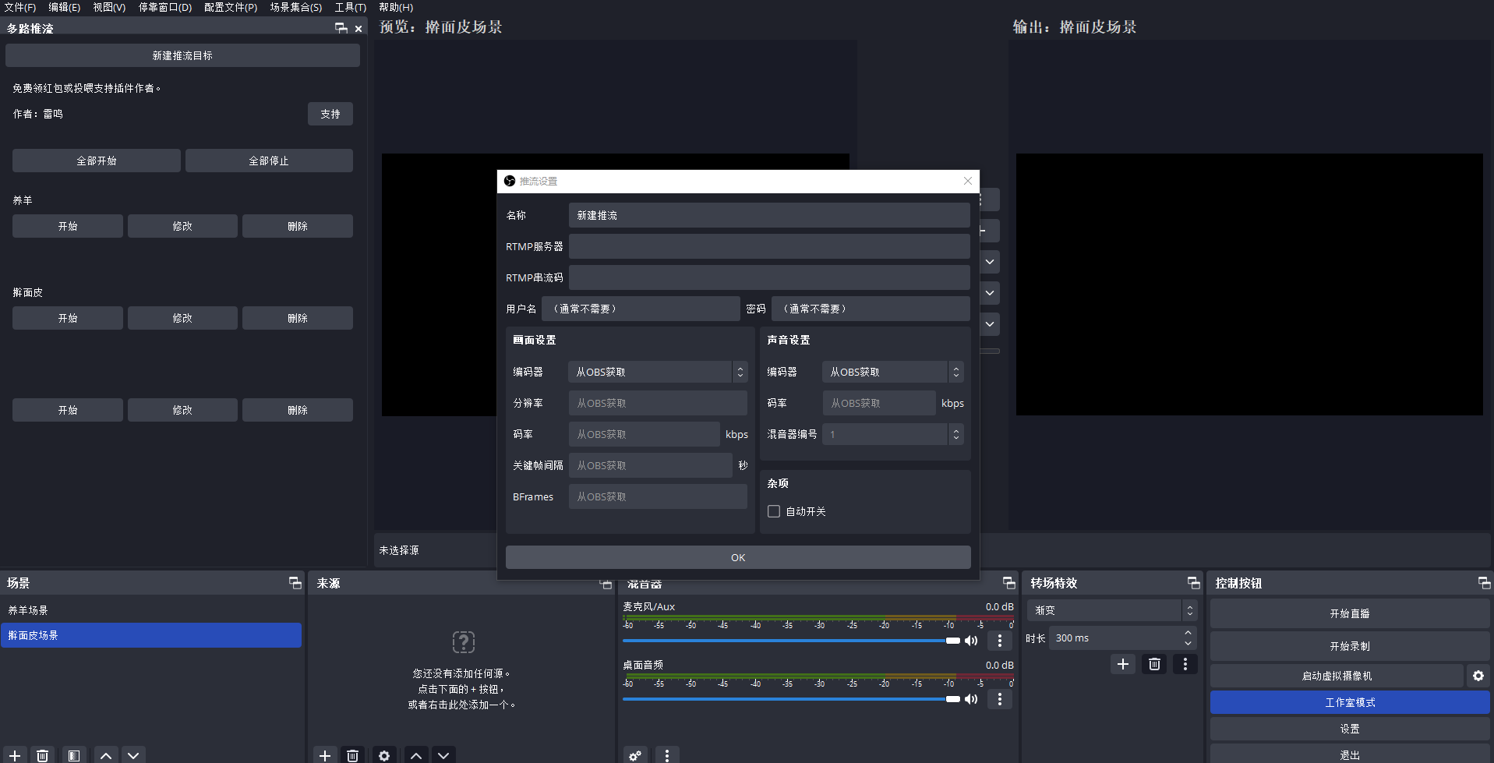1494x763 pixels.
Task: Open the 渐变 transition dropdown
Action: [x=1111, y=610]
